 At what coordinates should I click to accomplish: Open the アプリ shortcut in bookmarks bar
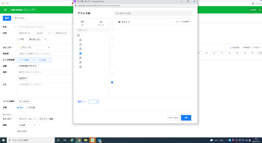[6, 3]
